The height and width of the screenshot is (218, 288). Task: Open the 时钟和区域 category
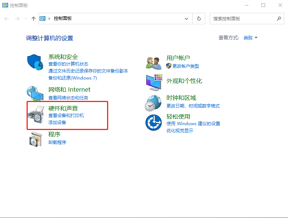click(181, 98)
